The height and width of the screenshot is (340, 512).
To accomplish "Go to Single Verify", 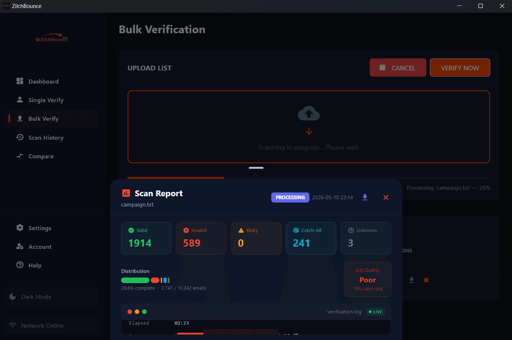I will [52, 100].
